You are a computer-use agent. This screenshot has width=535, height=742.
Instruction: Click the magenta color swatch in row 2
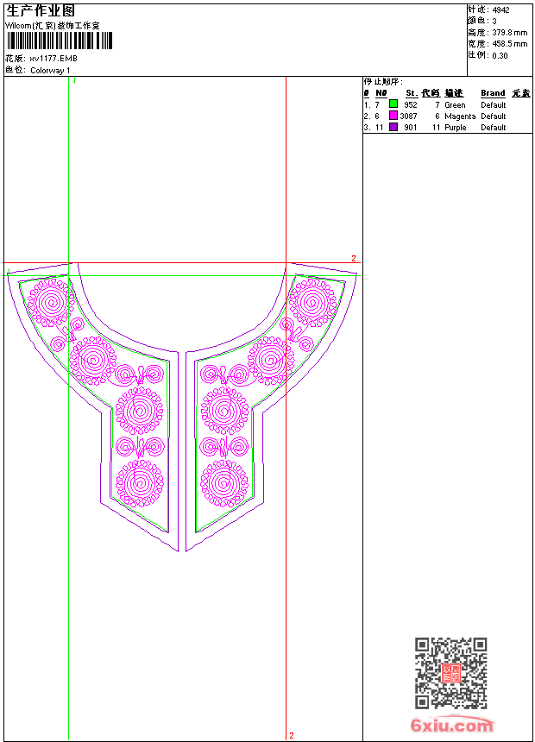click(393, 116)
